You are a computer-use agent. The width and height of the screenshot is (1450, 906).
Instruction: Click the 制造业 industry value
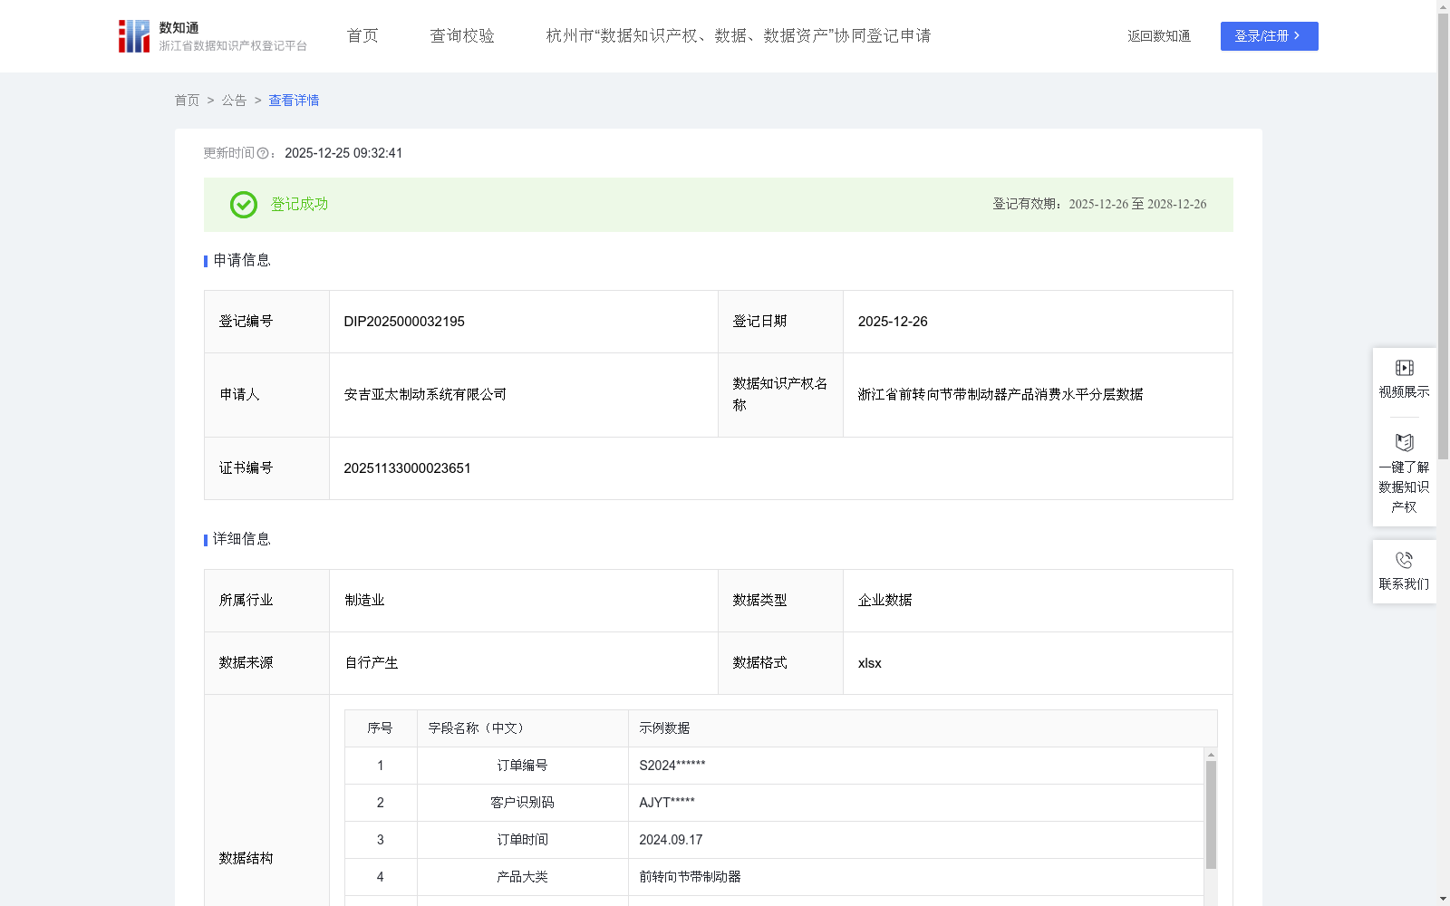pos(364,601)
